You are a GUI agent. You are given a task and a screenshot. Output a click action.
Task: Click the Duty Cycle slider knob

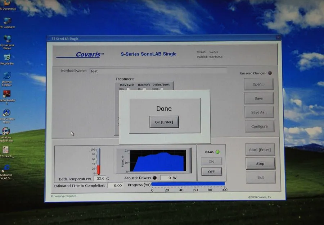[x=128, y=89]
